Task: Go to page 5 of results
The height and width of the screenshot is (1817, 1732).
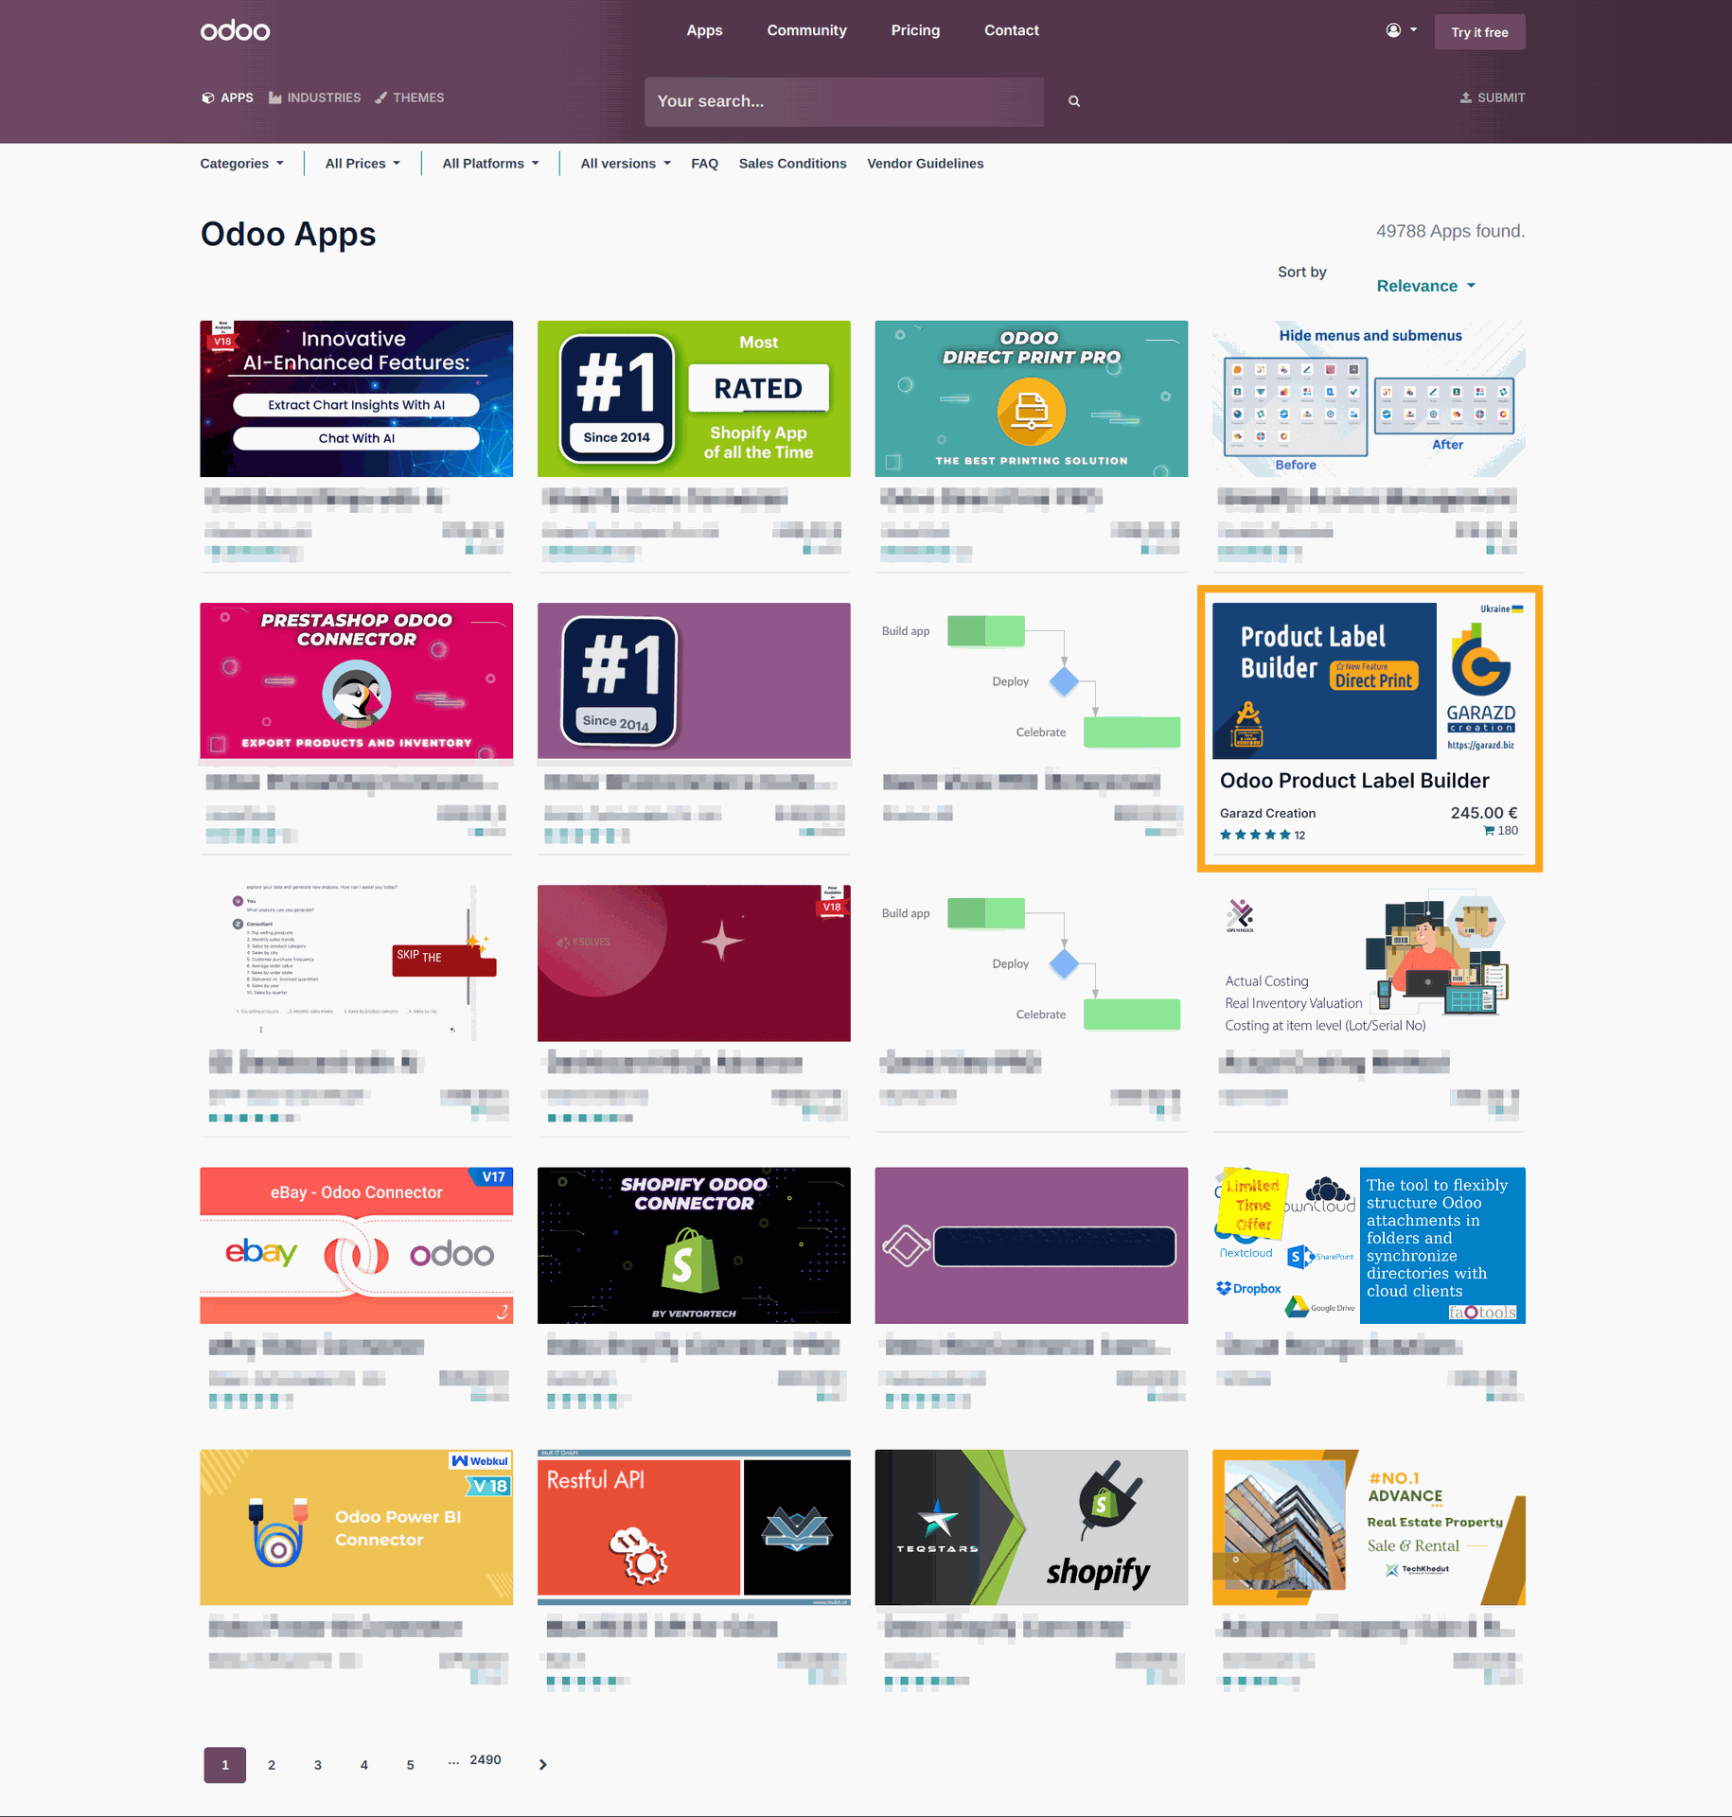Action: [411, 1765]
